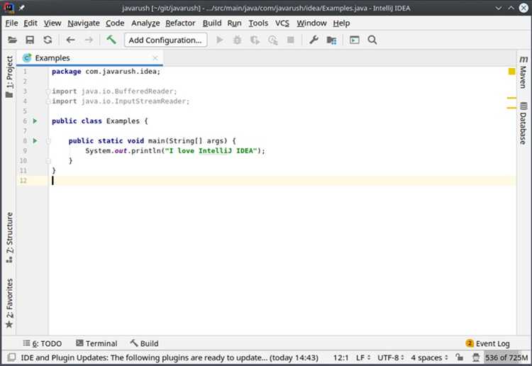Open the 2: Favorites tool window
This screenshot has width=532, height=366.
(x=9, y=304)
